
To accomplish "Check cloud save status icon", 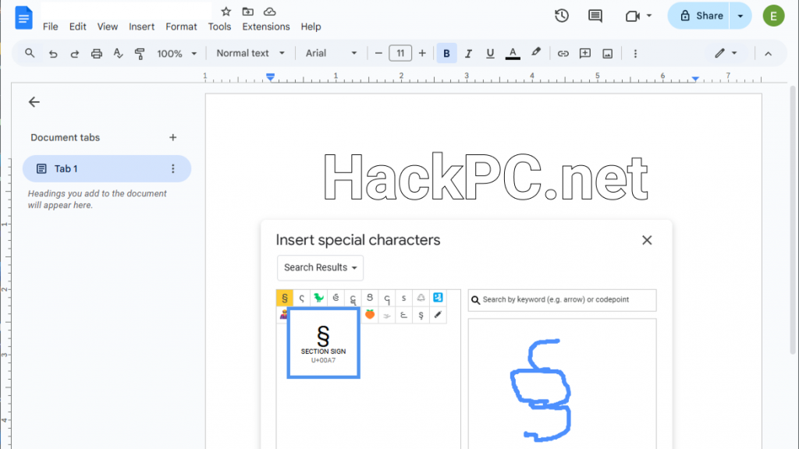I will (x=269, y=11).
